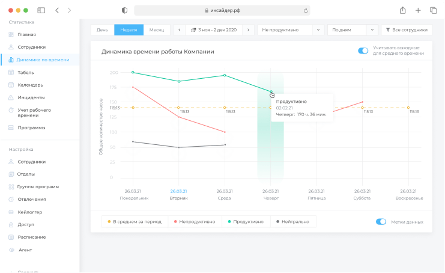
Task: Toggle the Safari sidebar icon
Action: [41, 10]
